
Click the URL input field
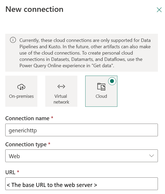pos(82,184)
